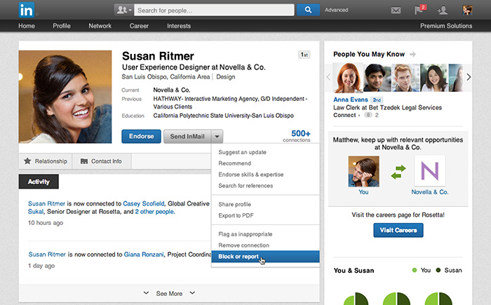Toggle the arrow dropdown beside Send InMail
The height and width of the screenshot is (305, 491).
click(x=217, y=137)
